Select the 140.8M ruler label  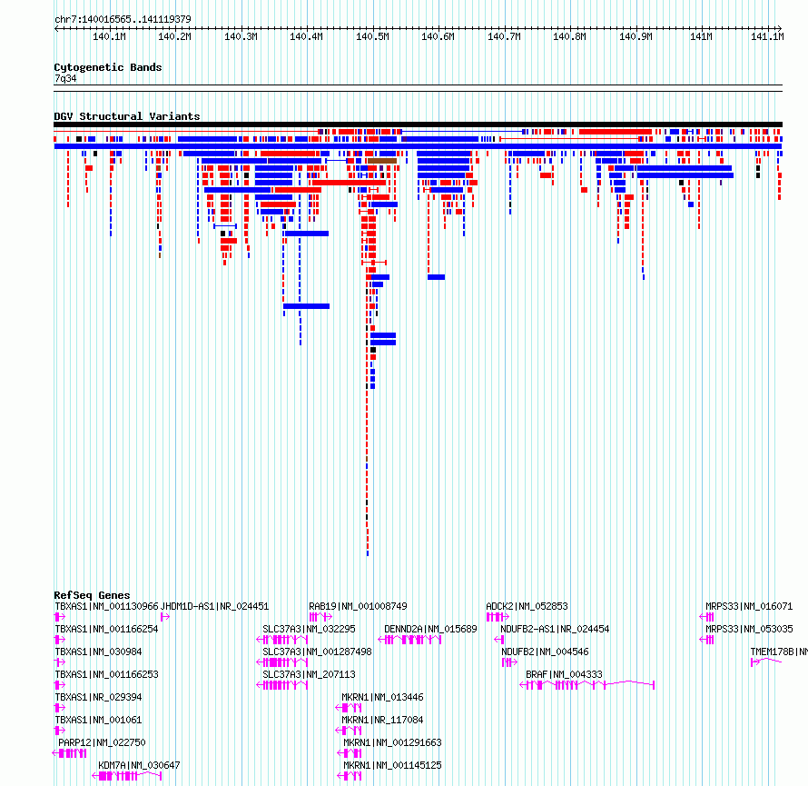tap(569, 36)
